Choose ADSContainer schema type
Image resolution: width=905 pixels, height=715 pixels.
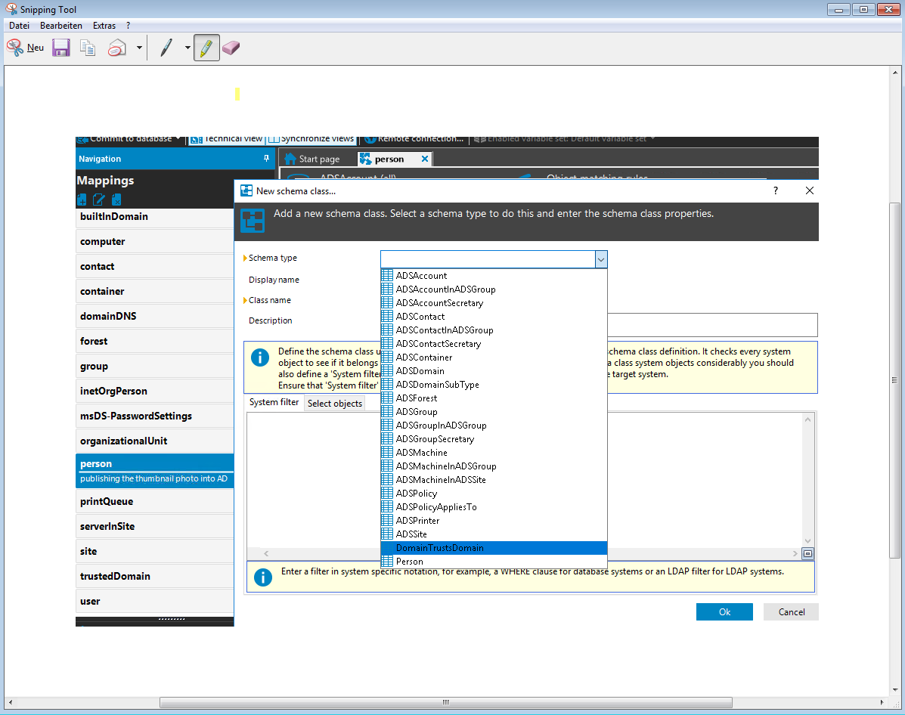[x=494, y=357]
